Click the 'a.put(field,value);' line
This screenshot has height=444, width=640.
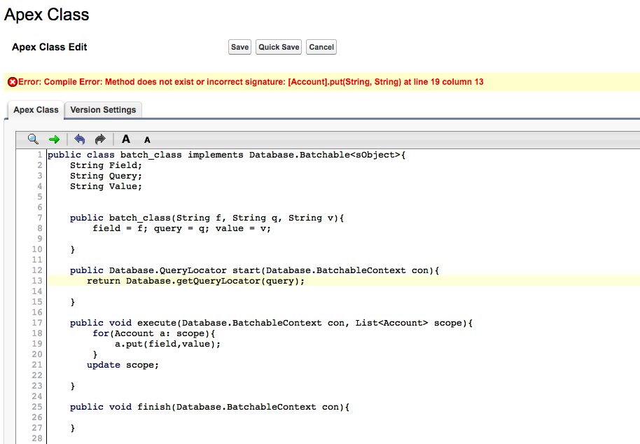tap(167, 344)
